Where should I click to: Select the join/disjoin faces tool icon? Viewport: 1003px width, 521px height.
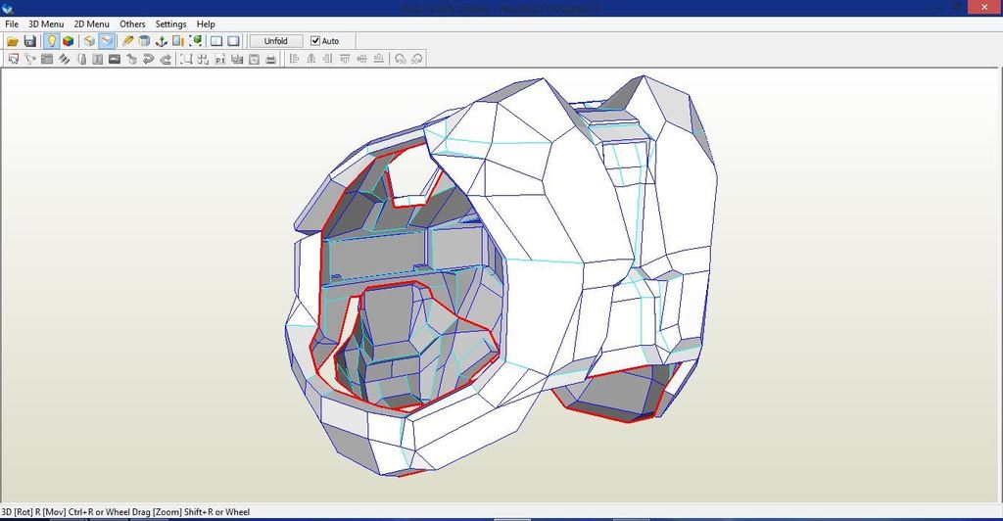(30, 59)
